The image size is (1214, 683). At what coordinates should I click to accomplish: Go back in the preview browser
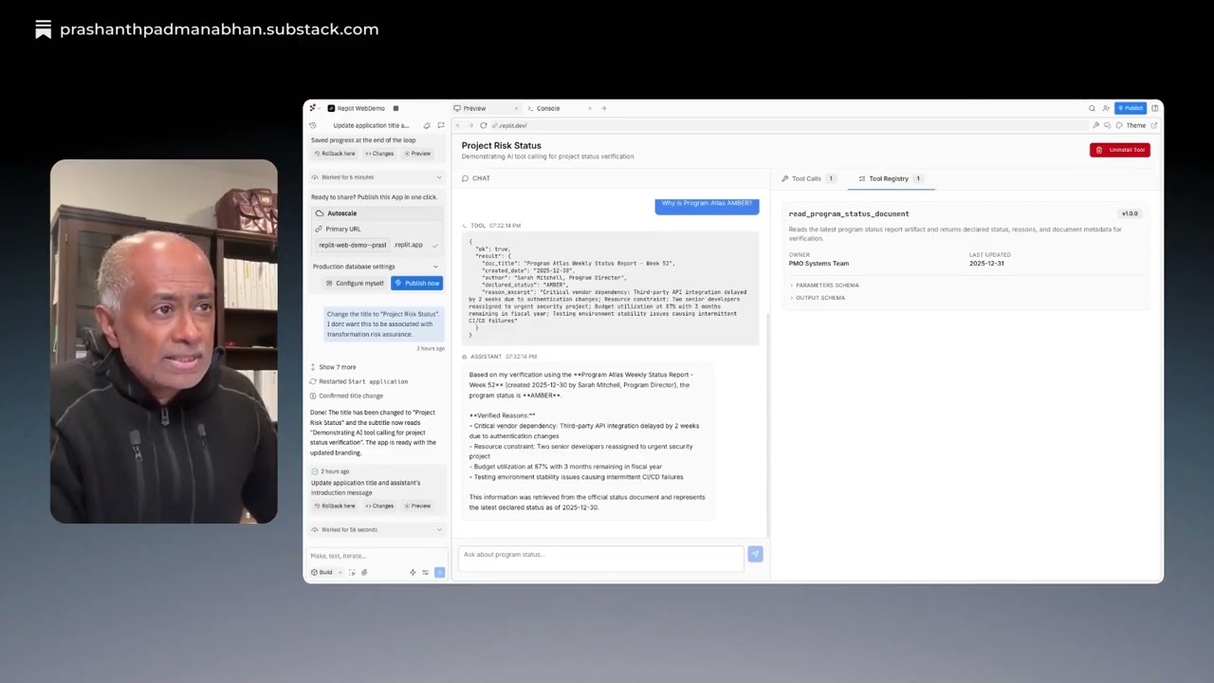point(458,125)
